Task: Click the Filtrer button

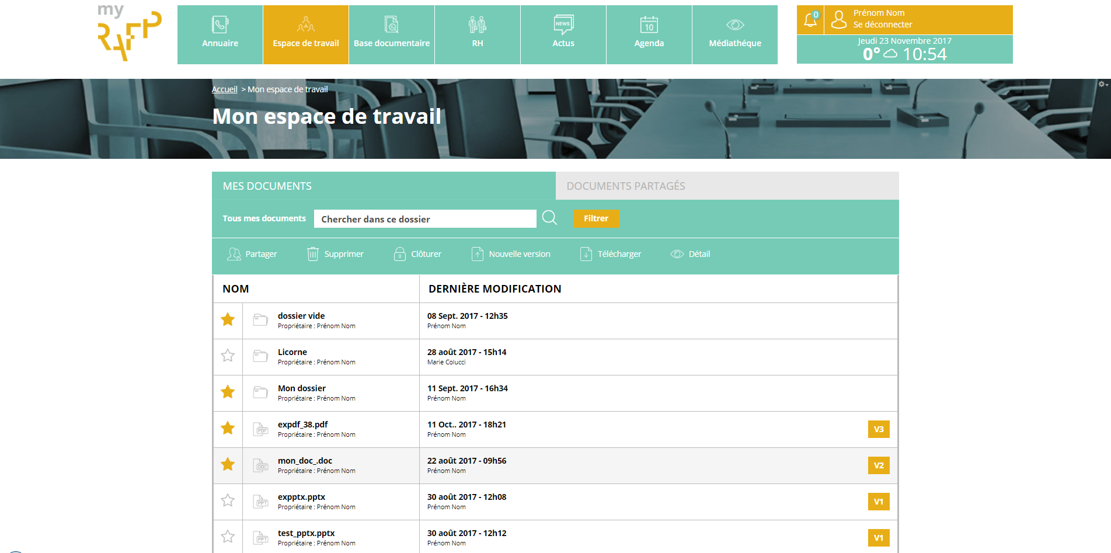Action: 596,218
